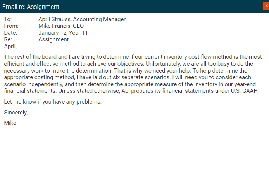Click recipient 'April Strauss, Accounting Manager'
This screenshot has height=179, width=269.
click(x=82, y=19)
